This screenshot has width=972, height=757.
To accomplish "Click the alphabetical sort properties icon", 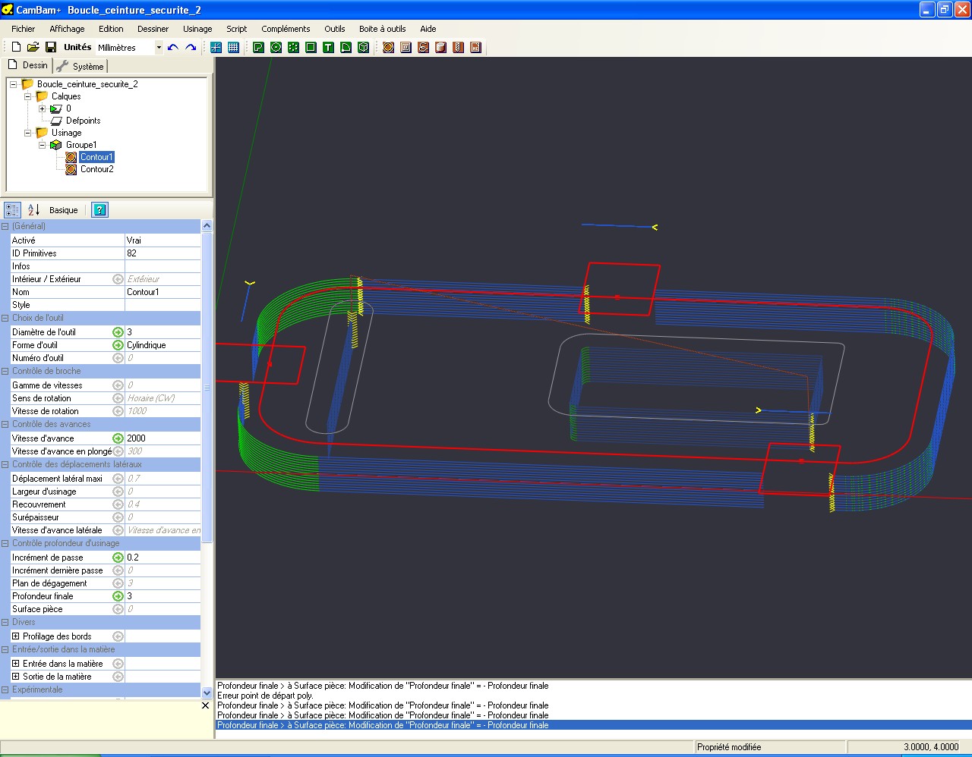I will click(33, 210).
